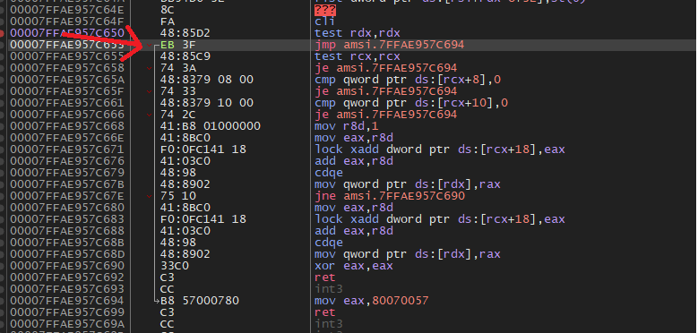Click the red ??? unknown instruction
The width and height of the screenshot is (698, 333).
tap(325, 10)
